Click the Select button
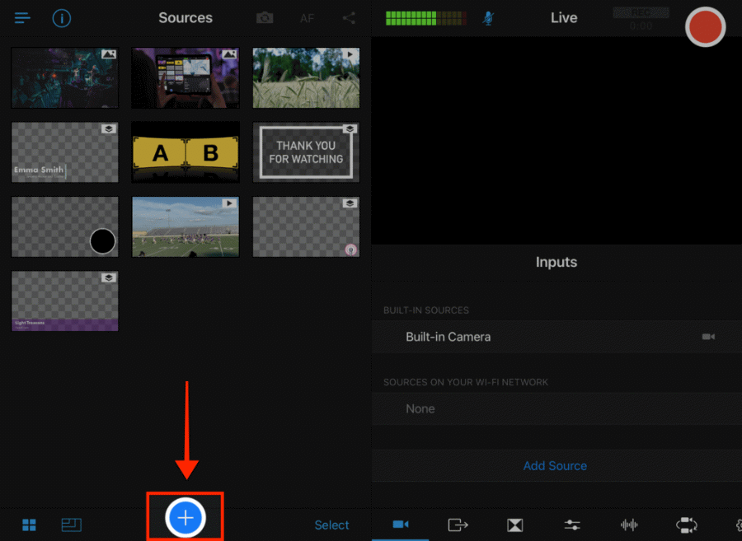The height and width of the screenshot is (541, 742). click(x=331, y=525)
